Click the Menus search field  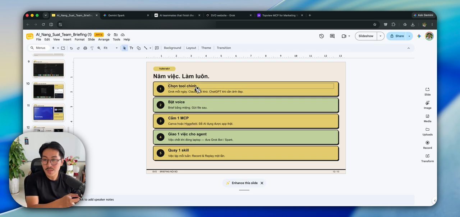click(x=38, y=48)
